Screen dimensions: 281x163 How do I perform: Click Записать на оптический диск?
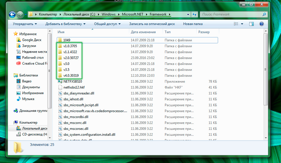152,24
